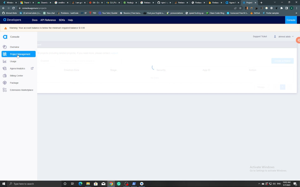Image resolution: width=300 pixels, height=187 pixels.
Task: Open the Clean Coder Blog bookmark
Action: click(215, 13)
